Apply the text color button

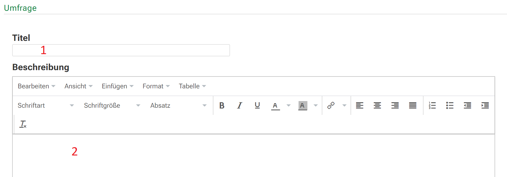[275, 105]
